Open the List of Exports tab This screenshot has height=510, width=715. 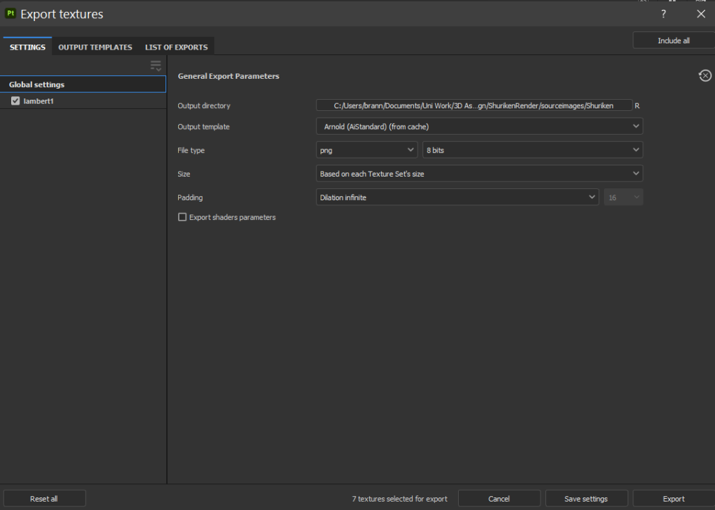pyautogui.click(x=176, y=47)
